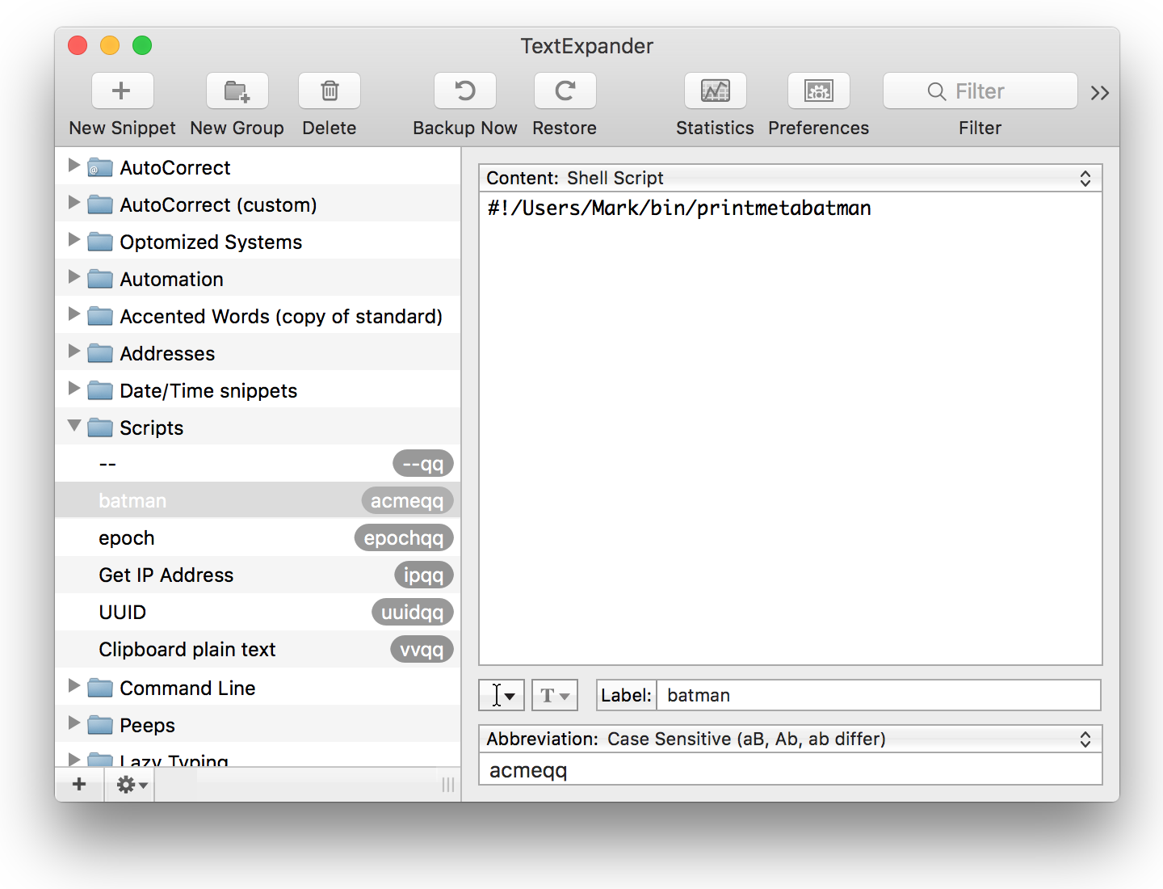This screenshot has height=889, width=1163.
Task: Zoom window with the green button
Action: 142,45
